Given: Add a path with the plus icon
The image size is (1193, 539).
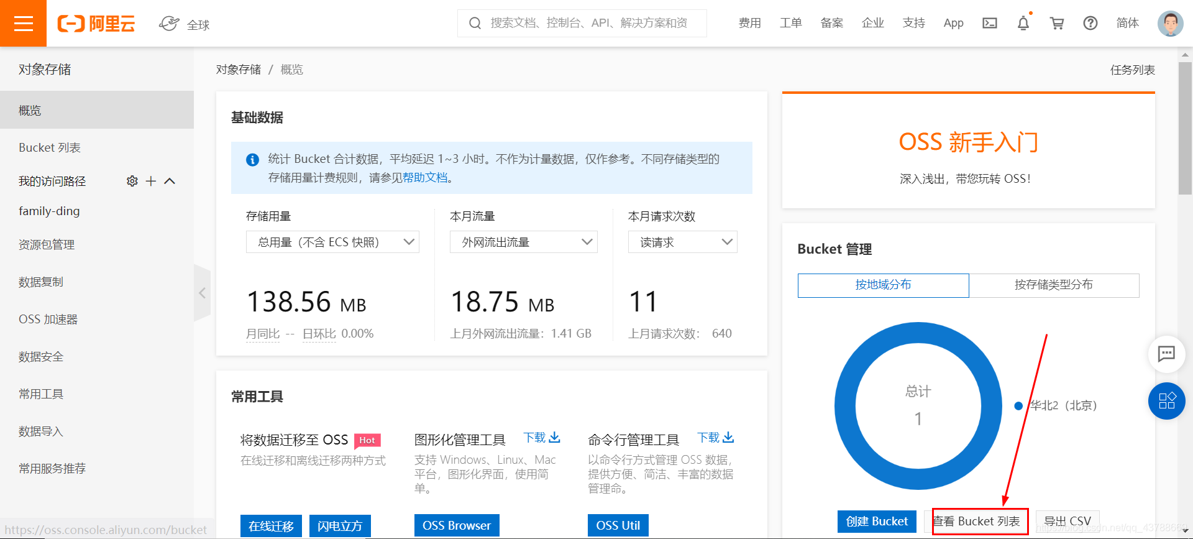Looking at the screenshot, I should click(x=151, y=181).
